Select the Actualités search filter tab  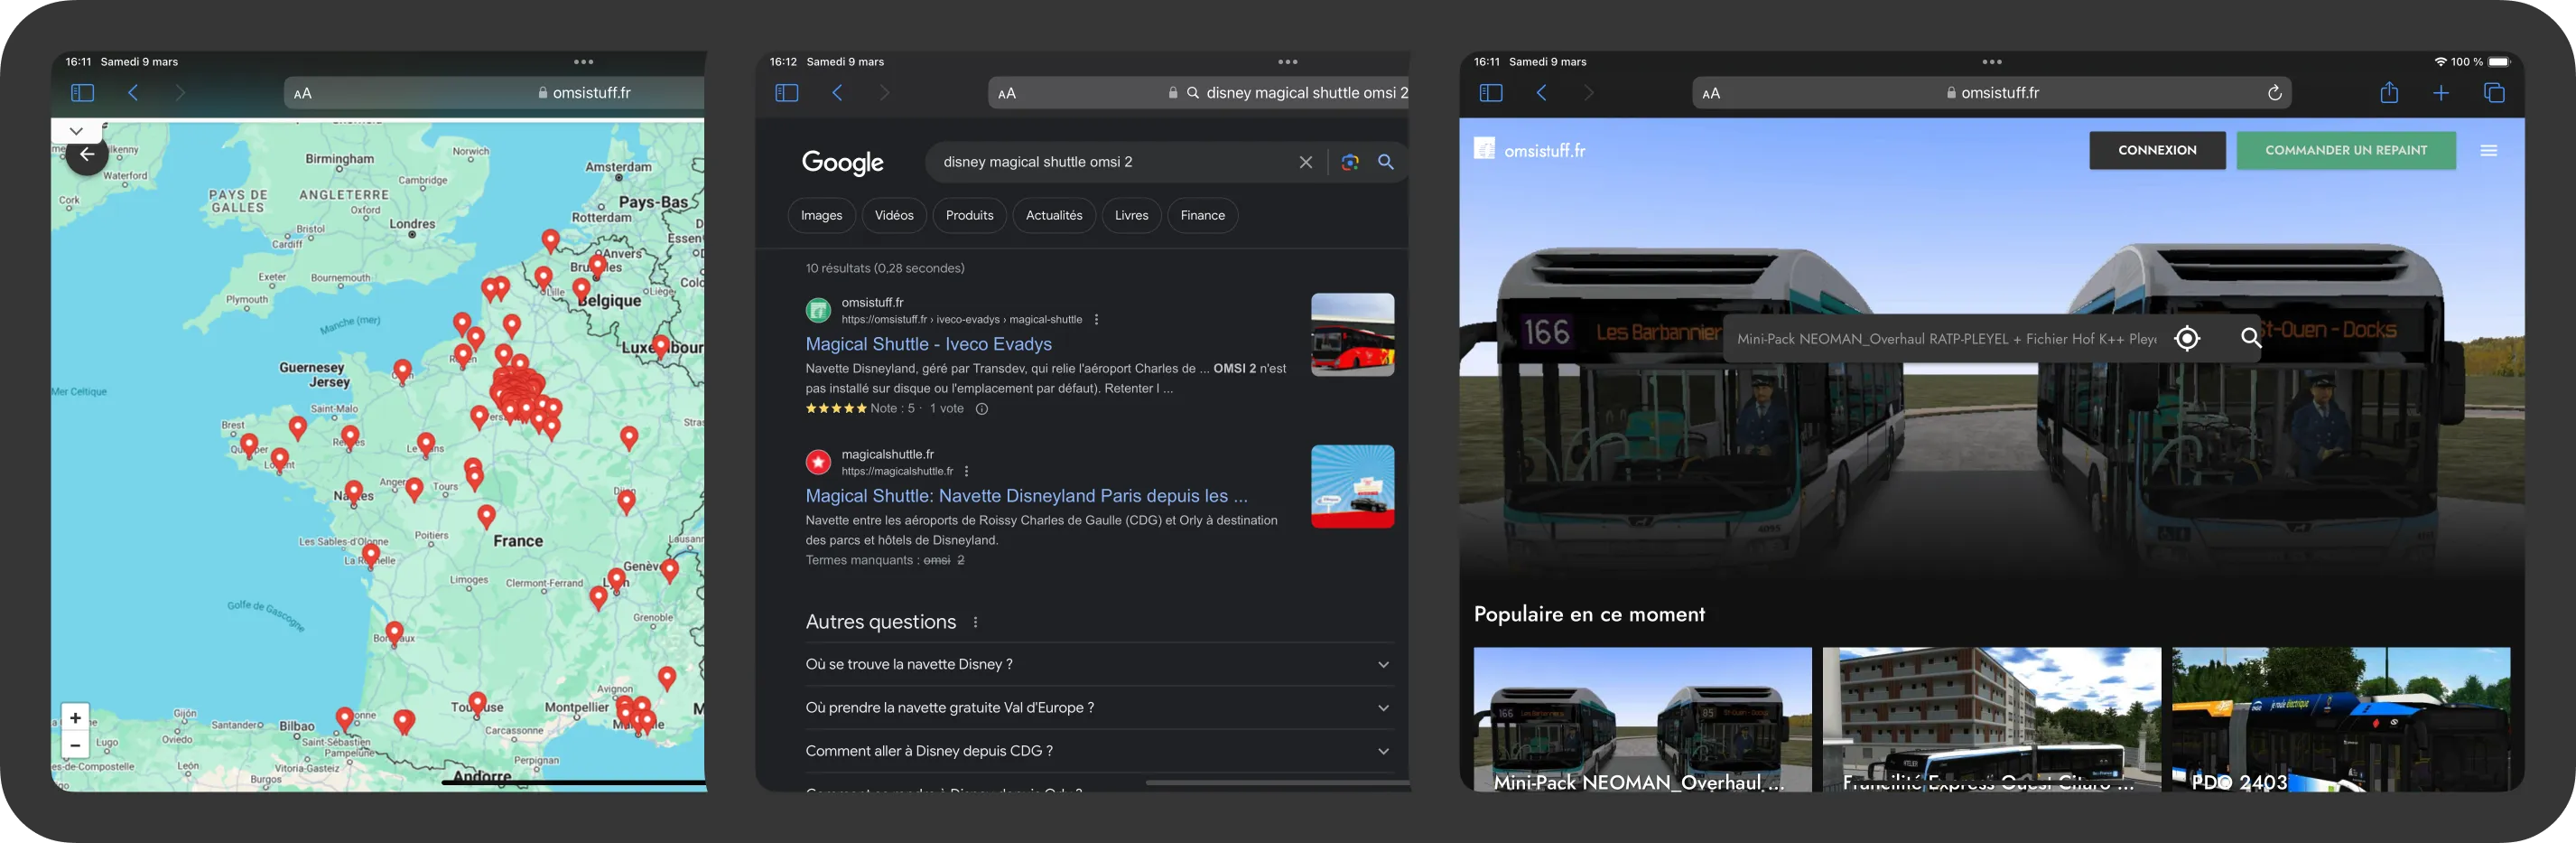coord(1053,215)
